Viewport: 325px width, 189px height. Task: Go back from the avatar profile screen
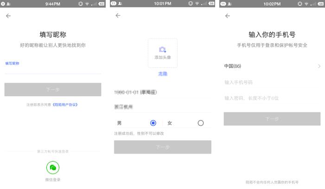pos(118,15)
